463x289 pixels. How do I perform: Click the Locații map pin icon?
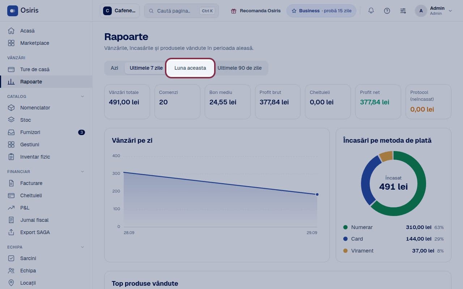pyautogui.click(x=11, y=283)
